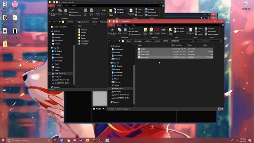Click 3D Objects in front window navigation pane
The image size is (254, 143).
click(117, 66)
